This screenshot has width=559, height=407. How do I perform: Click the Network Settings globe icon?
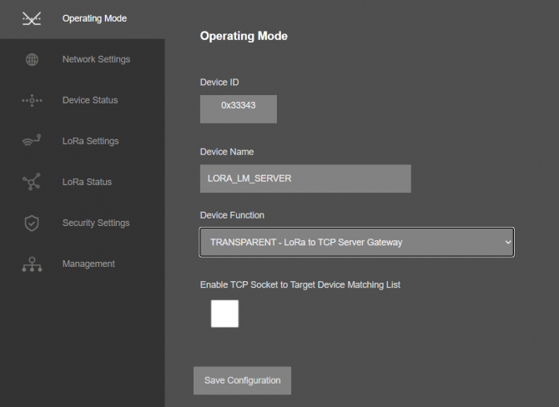click(x=32, y=59)
